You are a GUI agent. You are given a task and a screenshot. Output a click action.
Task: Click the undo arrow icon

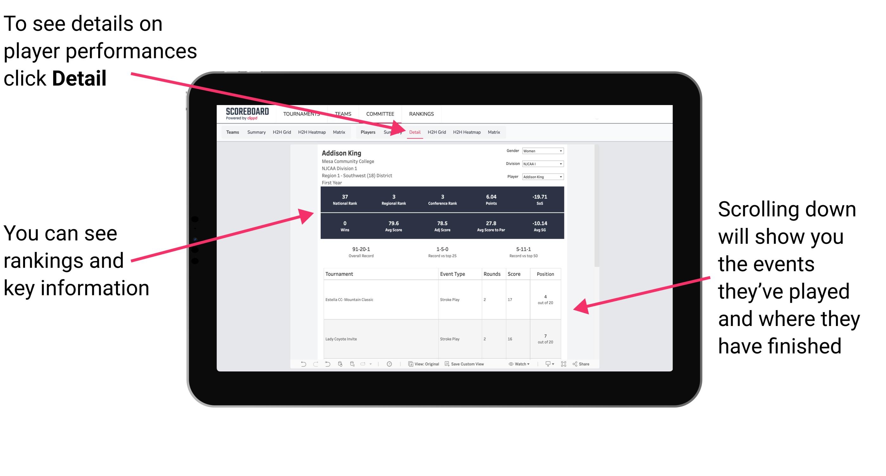303,366
